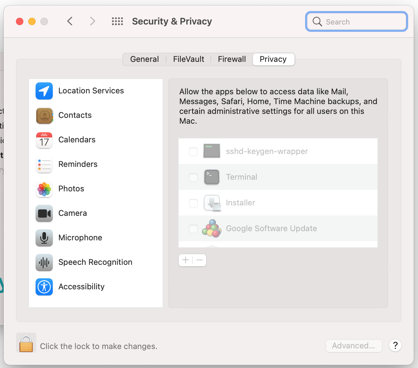Open the Contacts privacy category icon

click(x=44, y=115)
